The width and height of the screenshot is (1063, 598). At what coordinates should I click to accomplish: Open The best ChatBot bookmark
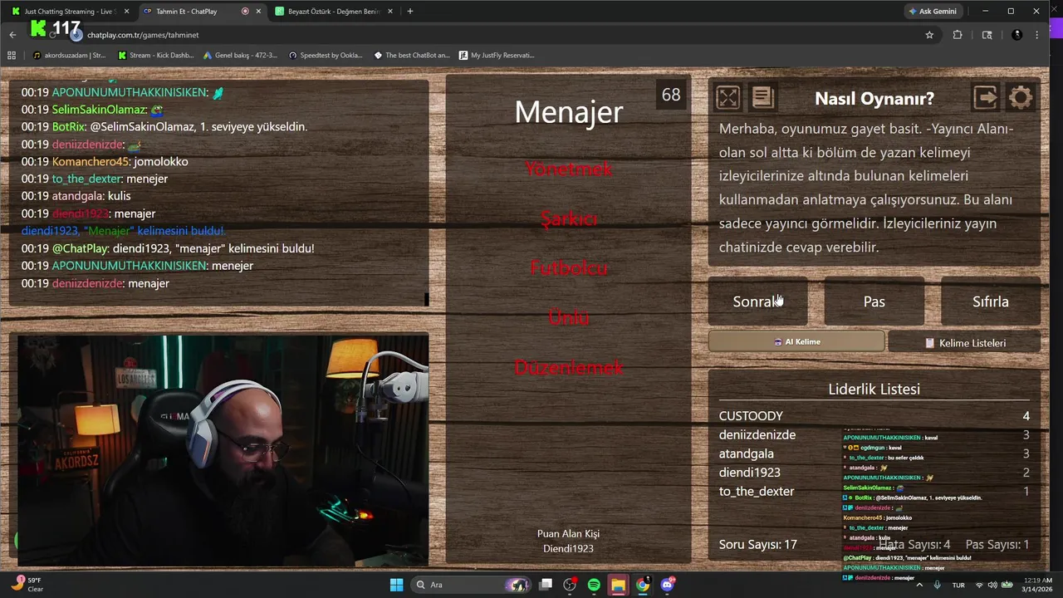coord(412,56)
